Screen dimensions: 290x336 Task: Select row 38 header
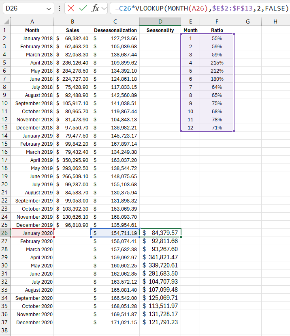5,330
